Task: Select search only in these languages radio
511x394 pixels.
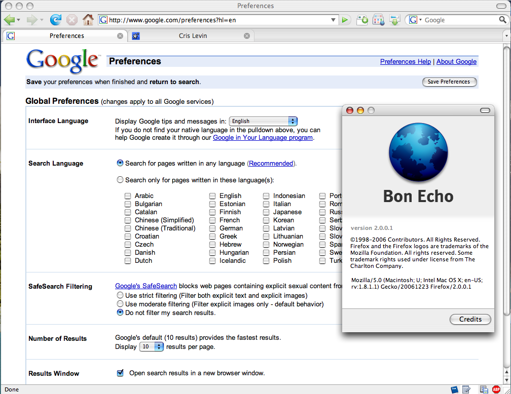Action: click(x=120, y=179)
